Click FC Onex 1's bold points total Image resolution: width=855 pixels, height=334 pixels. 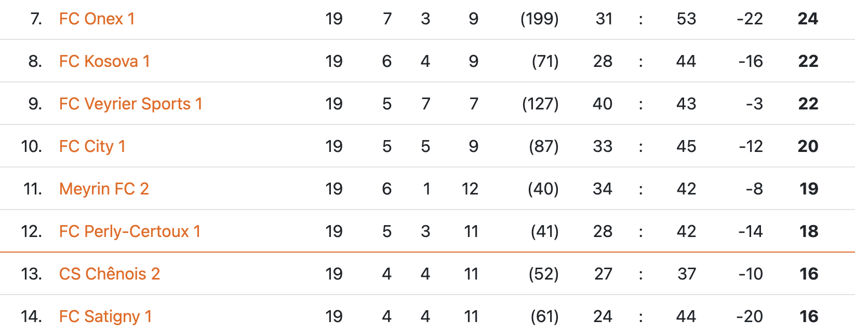808,19
